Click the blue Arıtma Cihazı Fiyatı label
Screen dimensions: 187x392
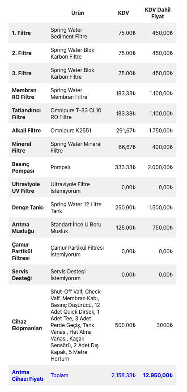point(28,375)
